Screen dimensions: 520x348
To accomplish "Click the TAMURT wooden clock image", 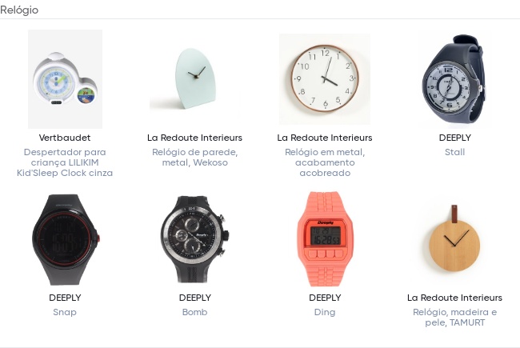I will tap(454, 239).
